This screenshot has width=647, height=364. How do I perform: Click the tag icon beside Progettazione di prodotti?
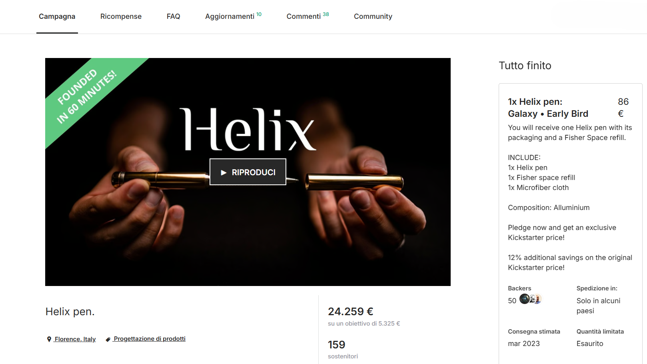tap(108, 339)
